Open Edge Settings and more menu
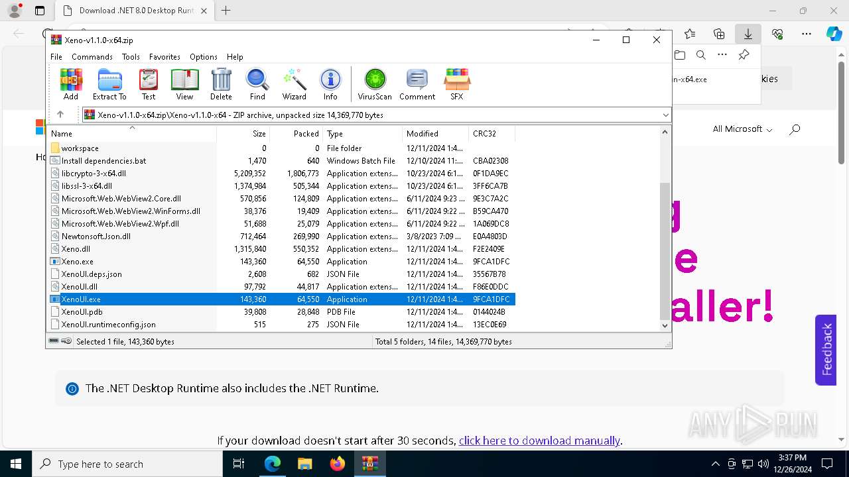The height and width of the screenshot is (477, 849). point(807,34)
